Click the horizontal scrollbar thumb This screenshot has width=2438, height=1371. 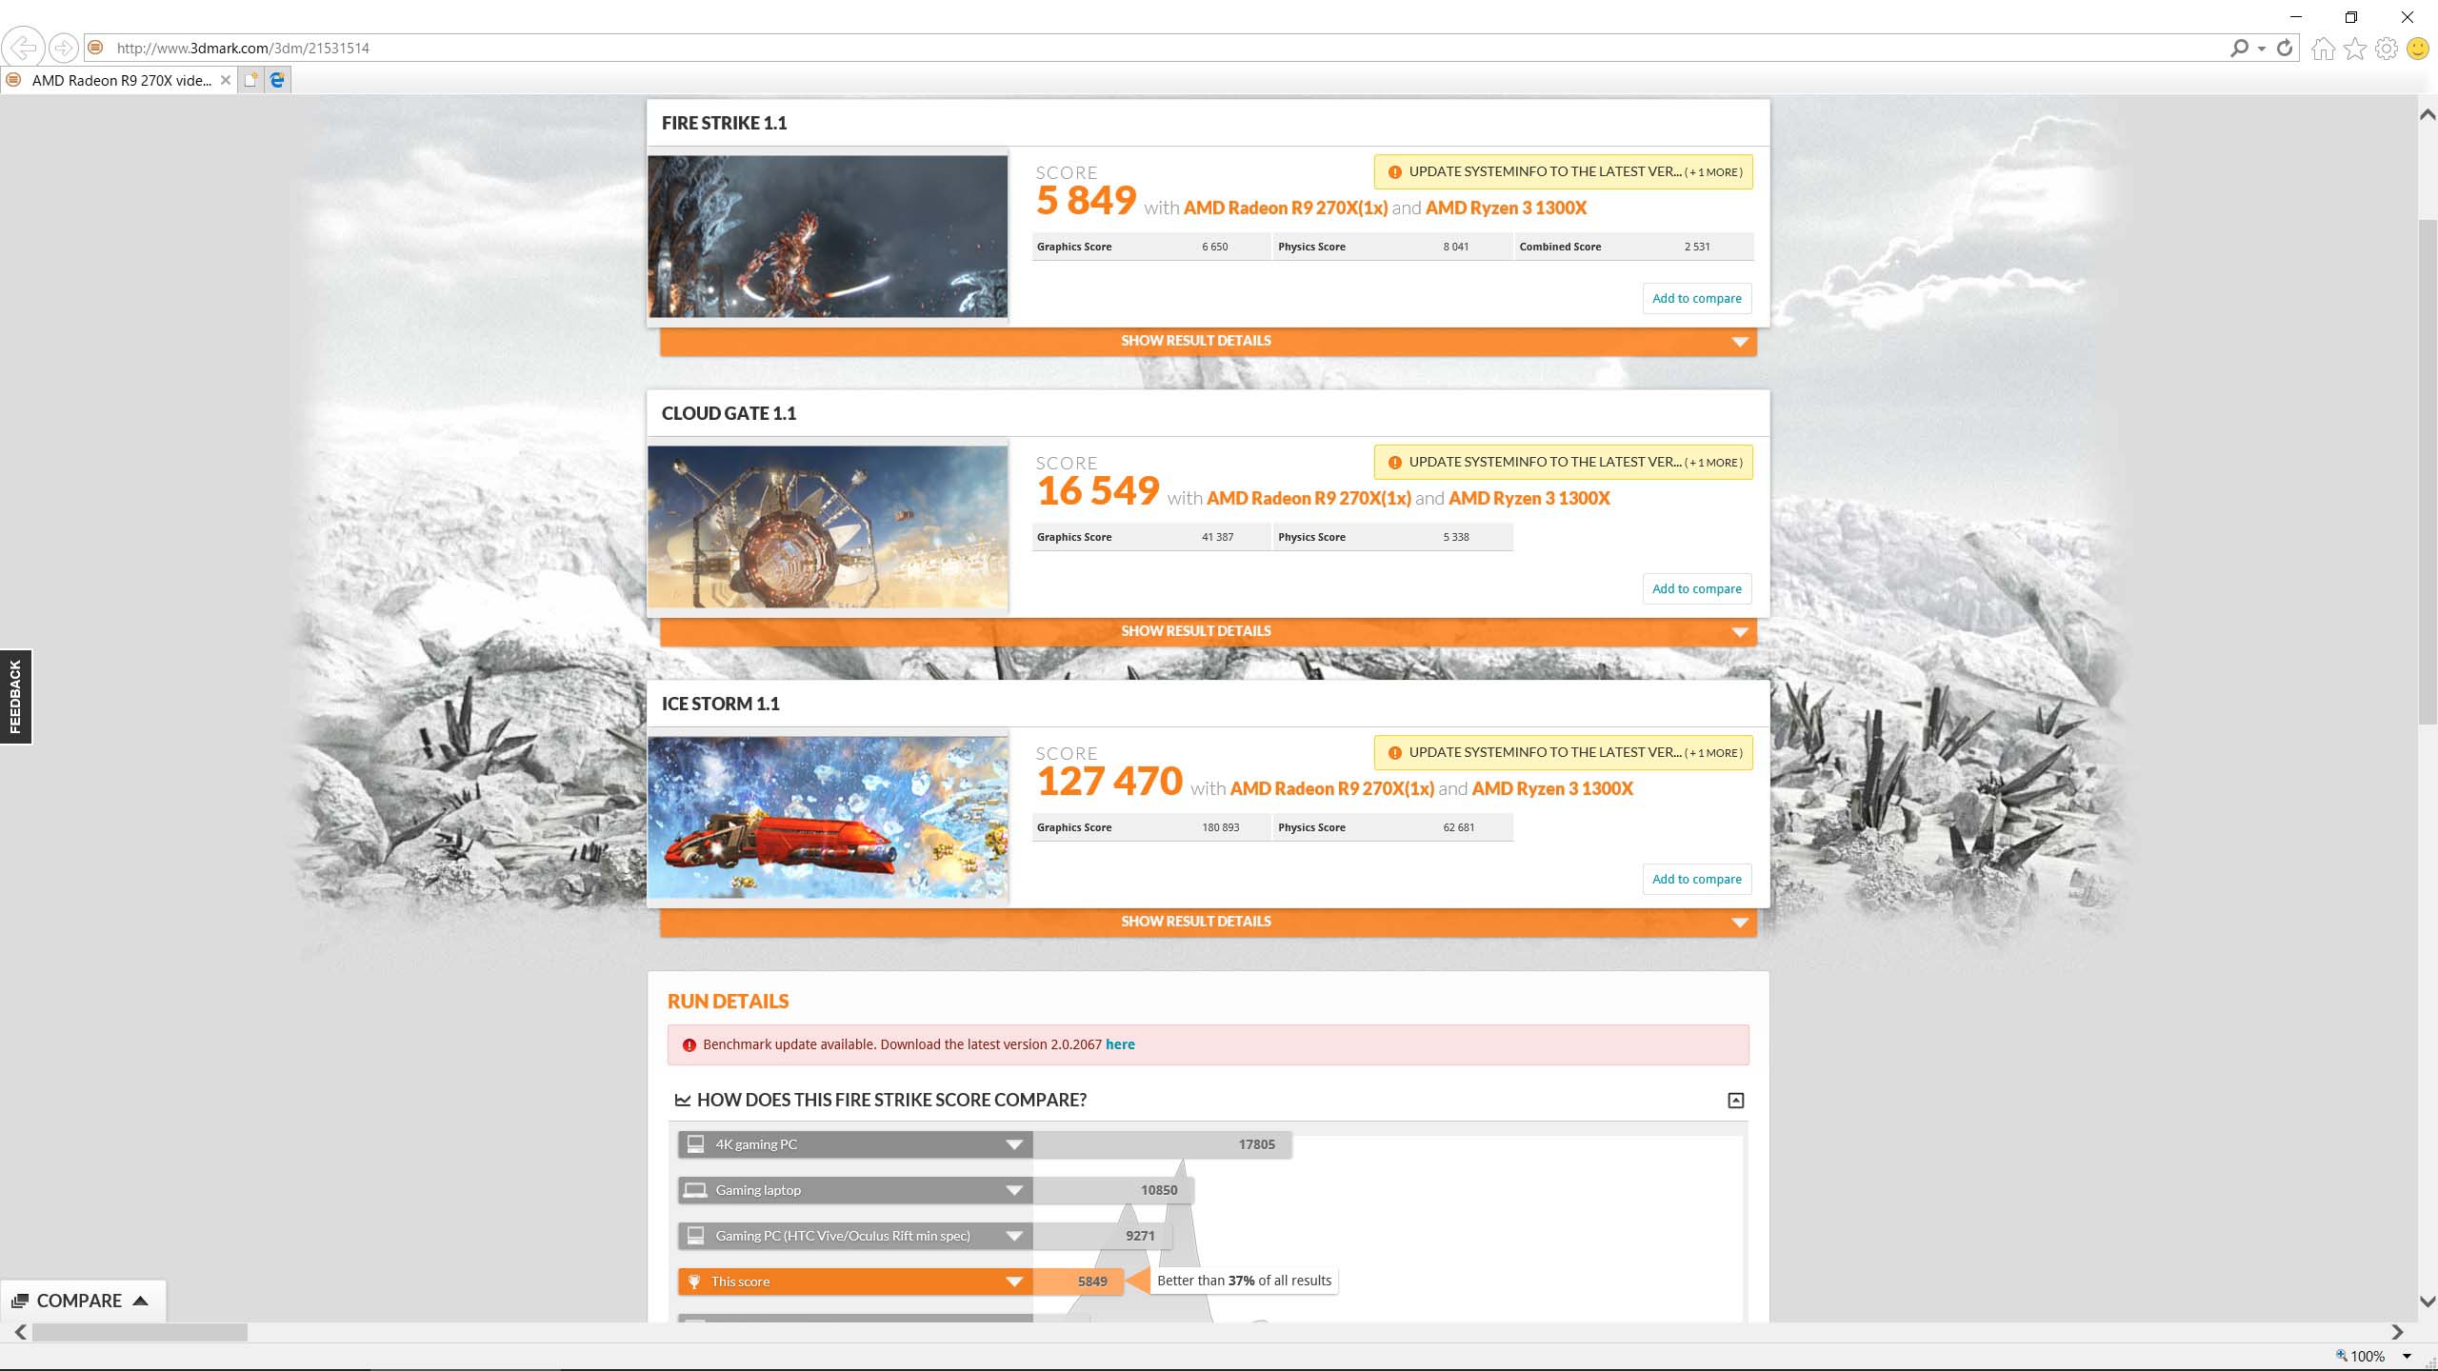[x=140, y=1332]
